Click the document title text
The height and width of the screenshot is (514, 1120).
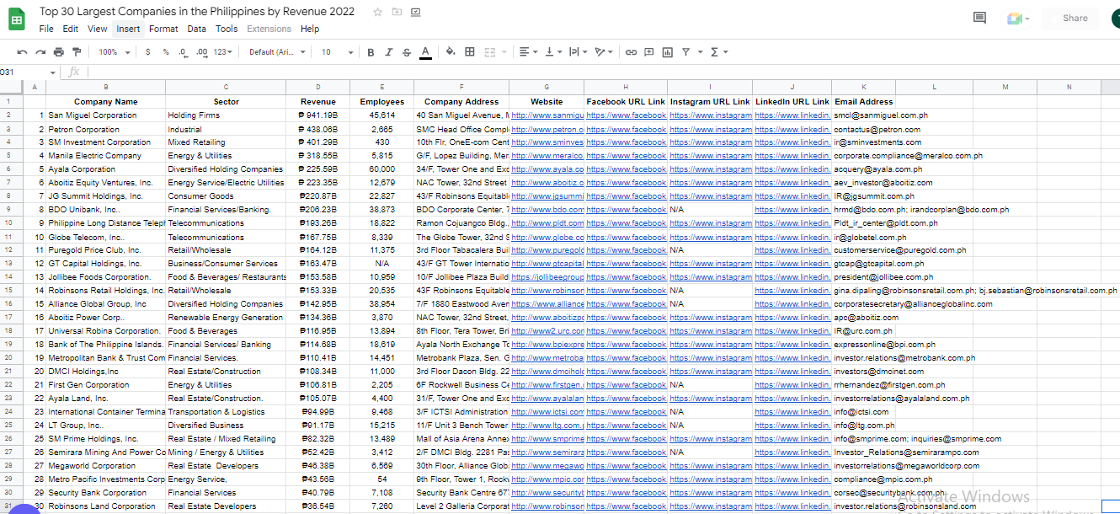pos(197,12)
